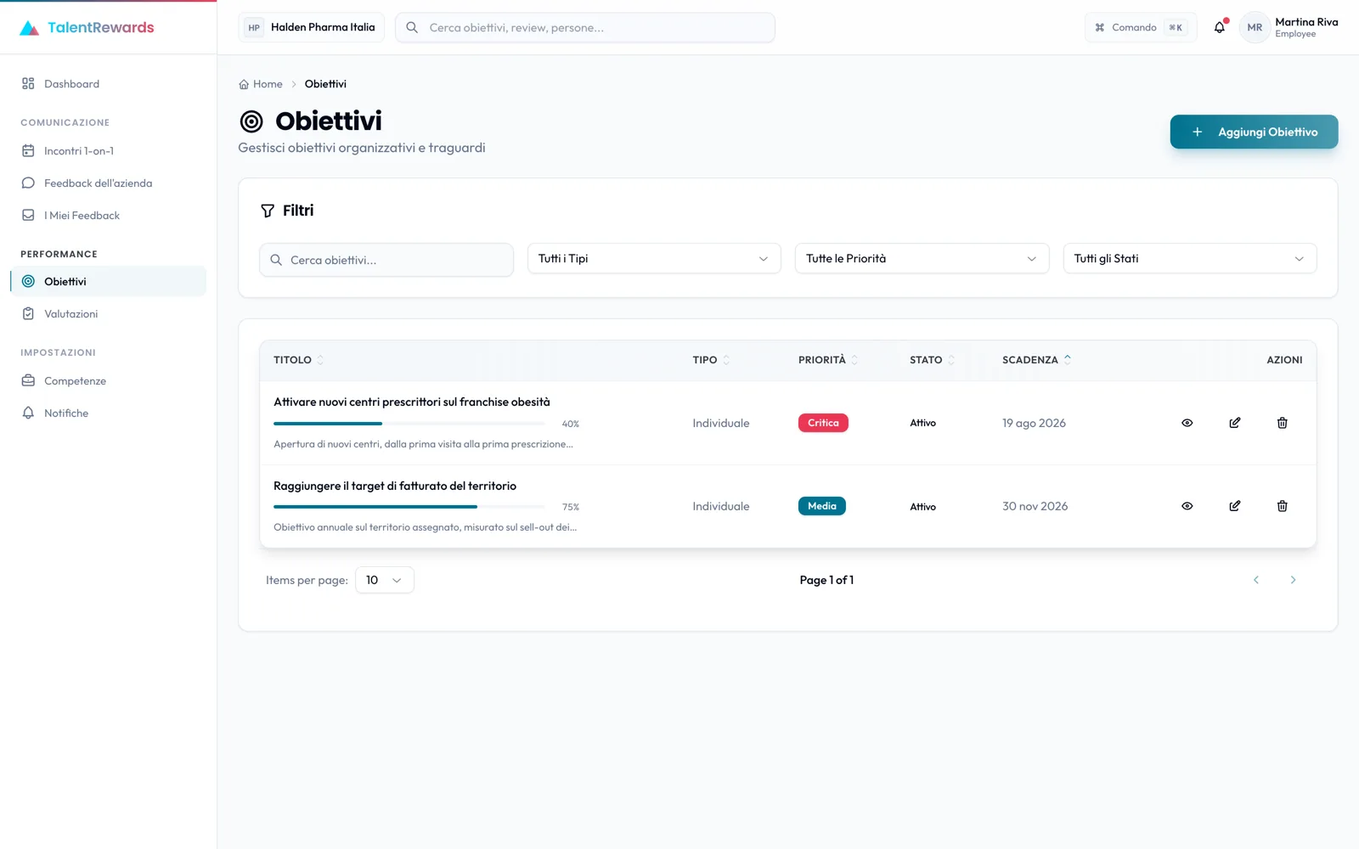1359x849 pixels.
Task: Go to next page arrow
Action: coord(1293,580)
